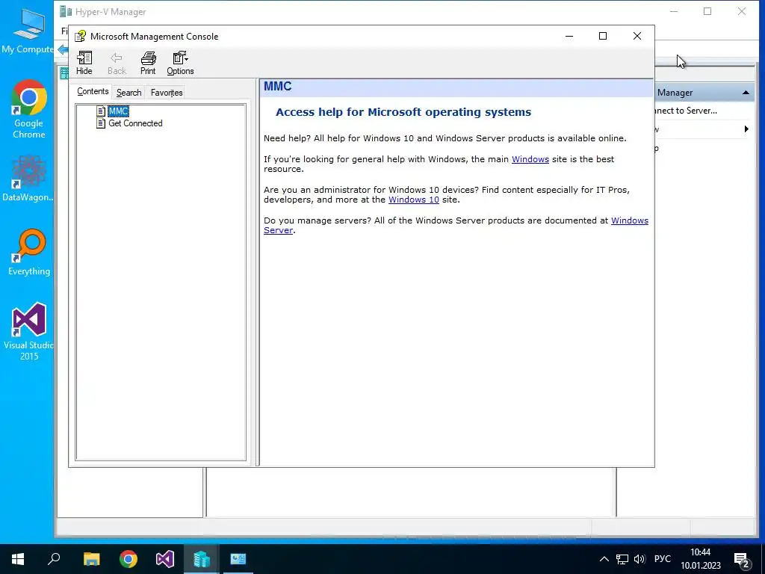The width and height of the screenshot is (765, 574).
Task: Print the MMC help topic
Action: tap(148, 63)
